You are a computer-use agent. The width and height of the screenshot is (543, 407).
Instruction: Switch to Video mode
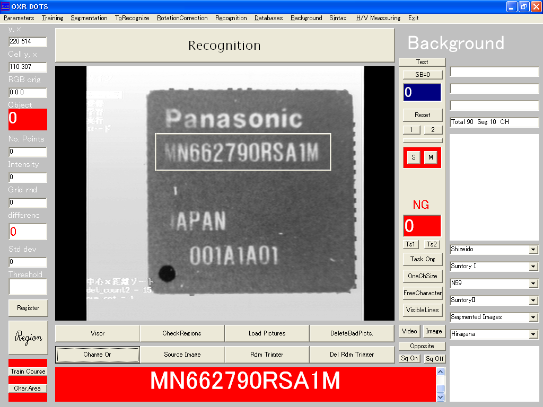[x=409, y=332]
